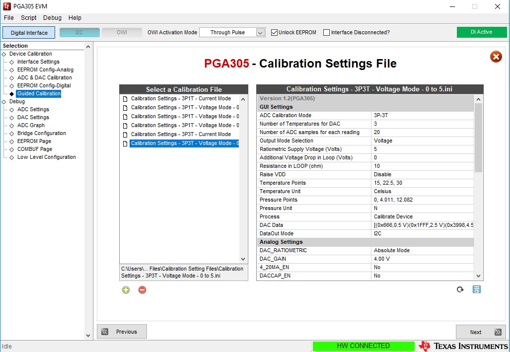This screenshot has width=510, height=352.
Task: Click the Raise VDD value Disable
Action: [382, 174]
